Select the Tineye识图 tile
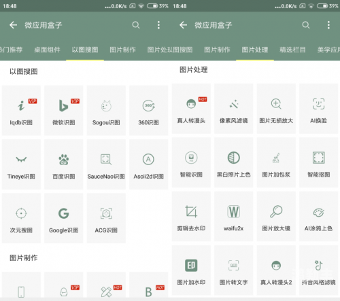The height and width of the screenshot is (301, 340). click(x=21, y=164)
